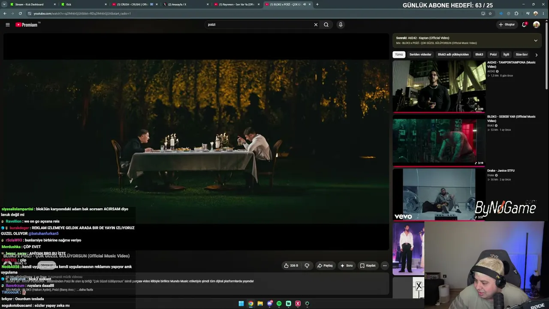Select the 'Tümü' filter chip
Image resolution: width=549 pixels, height=309 pixels.
click(x=399, y=55)
